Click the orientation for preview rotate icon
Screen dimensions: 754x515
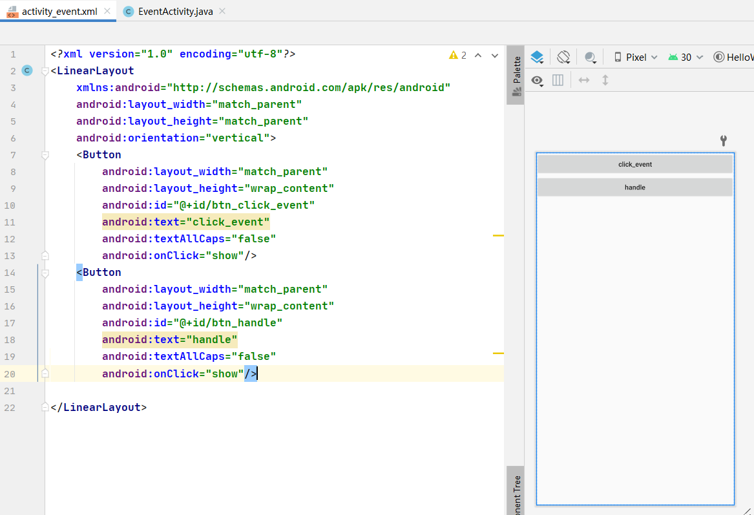[563, 58]
